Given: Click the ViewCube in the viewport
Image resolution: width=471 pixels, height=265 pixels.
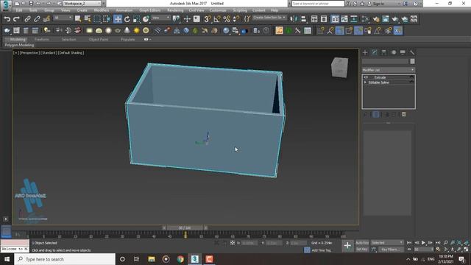Looking at the screenshot, I should (x=340, y=67).
